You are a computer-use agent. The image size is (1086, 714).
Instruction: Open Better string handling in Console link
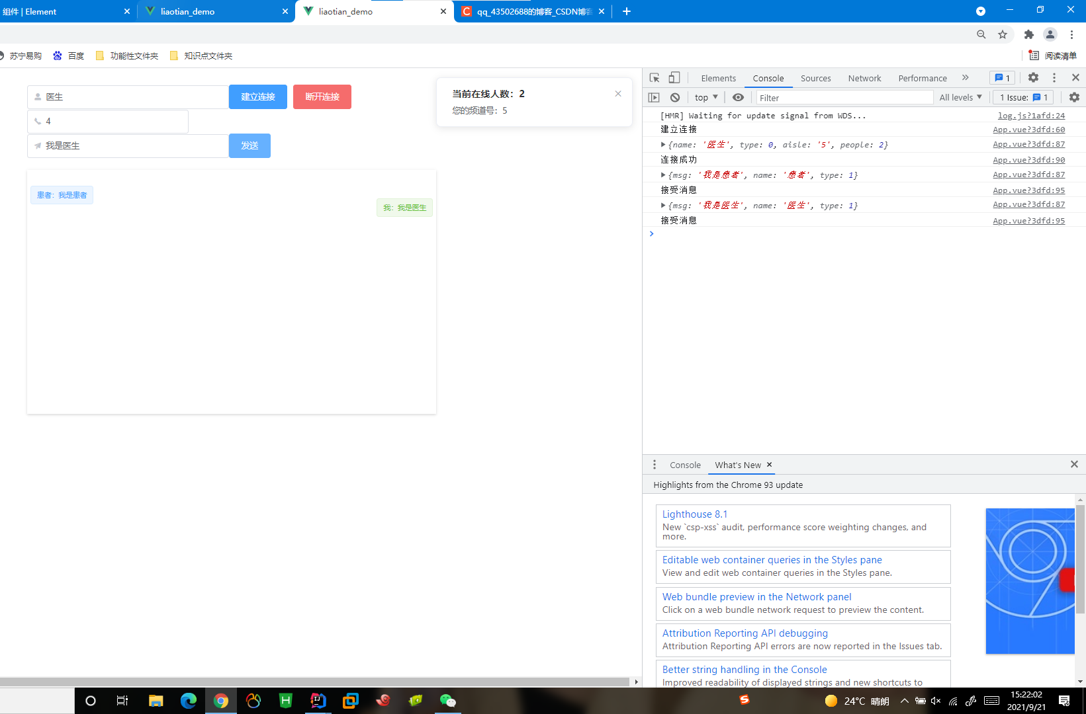coord(745,670)
